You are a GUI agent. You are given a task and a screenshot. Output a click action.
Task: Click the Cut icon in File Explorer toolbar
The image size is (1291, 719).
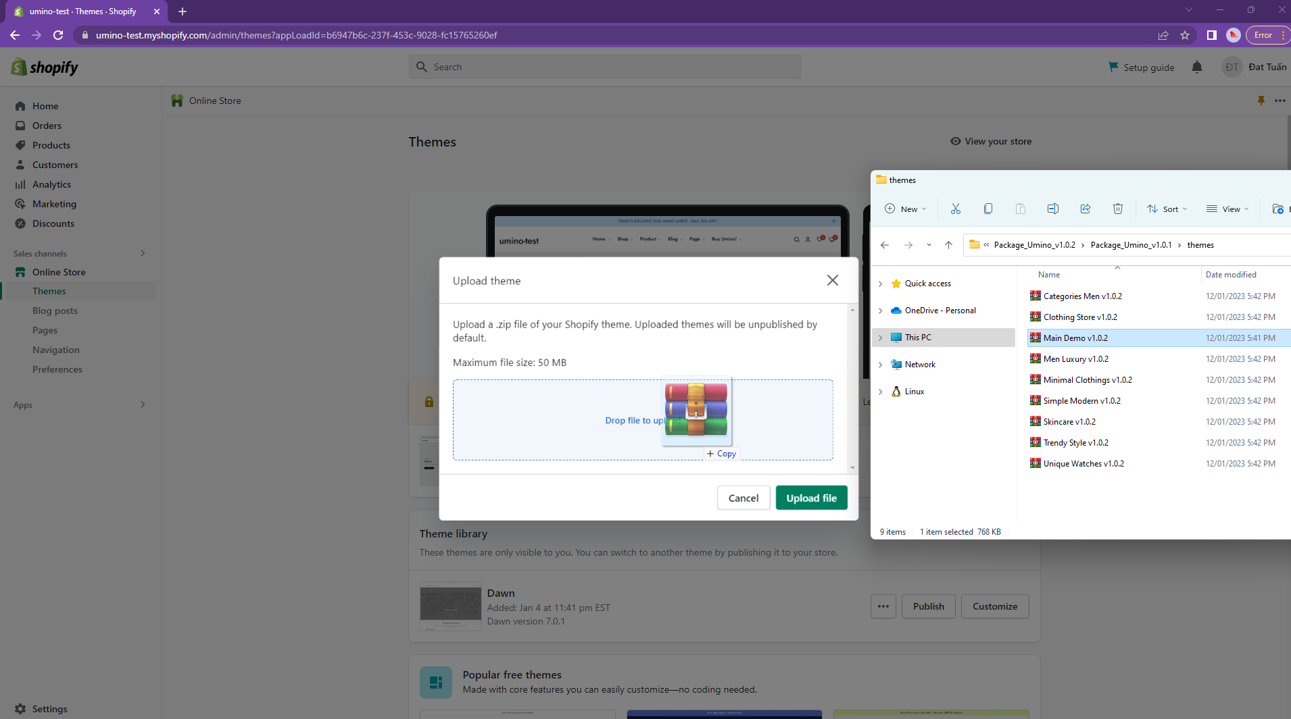tap(955, 209)
